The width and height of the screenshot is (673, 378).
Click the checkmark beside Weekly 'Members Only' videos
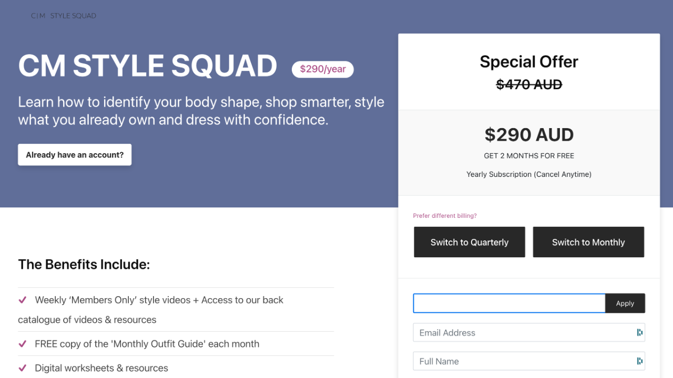23,300
